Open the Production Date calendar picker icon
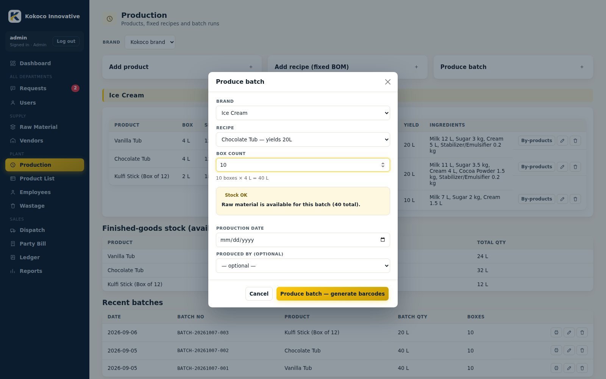The height and width of the screenshot is (379, 606). 383,240
